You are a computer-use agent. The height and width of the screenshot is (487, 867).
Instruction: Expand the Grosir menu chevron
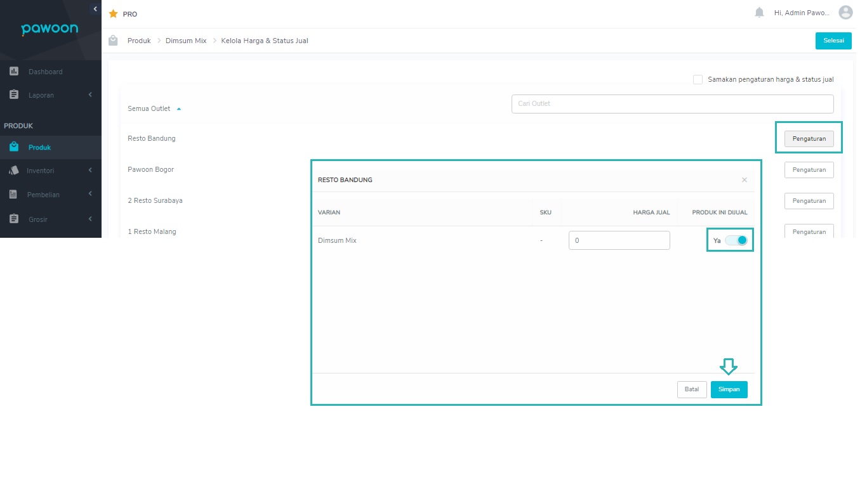tap(90, 219)
